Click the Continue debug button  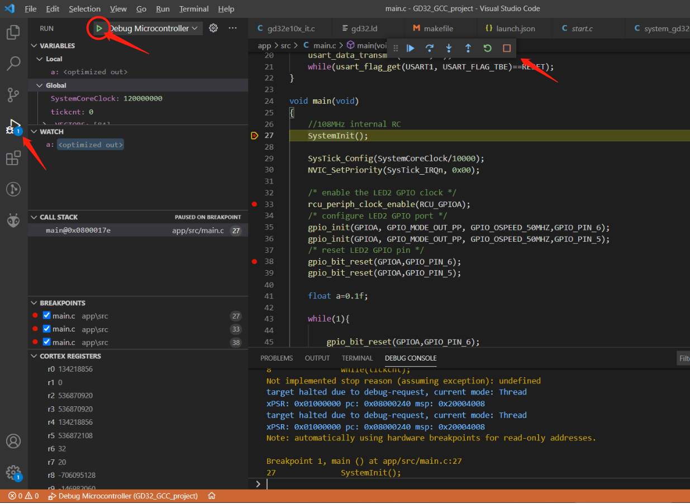tap(411, 49)
